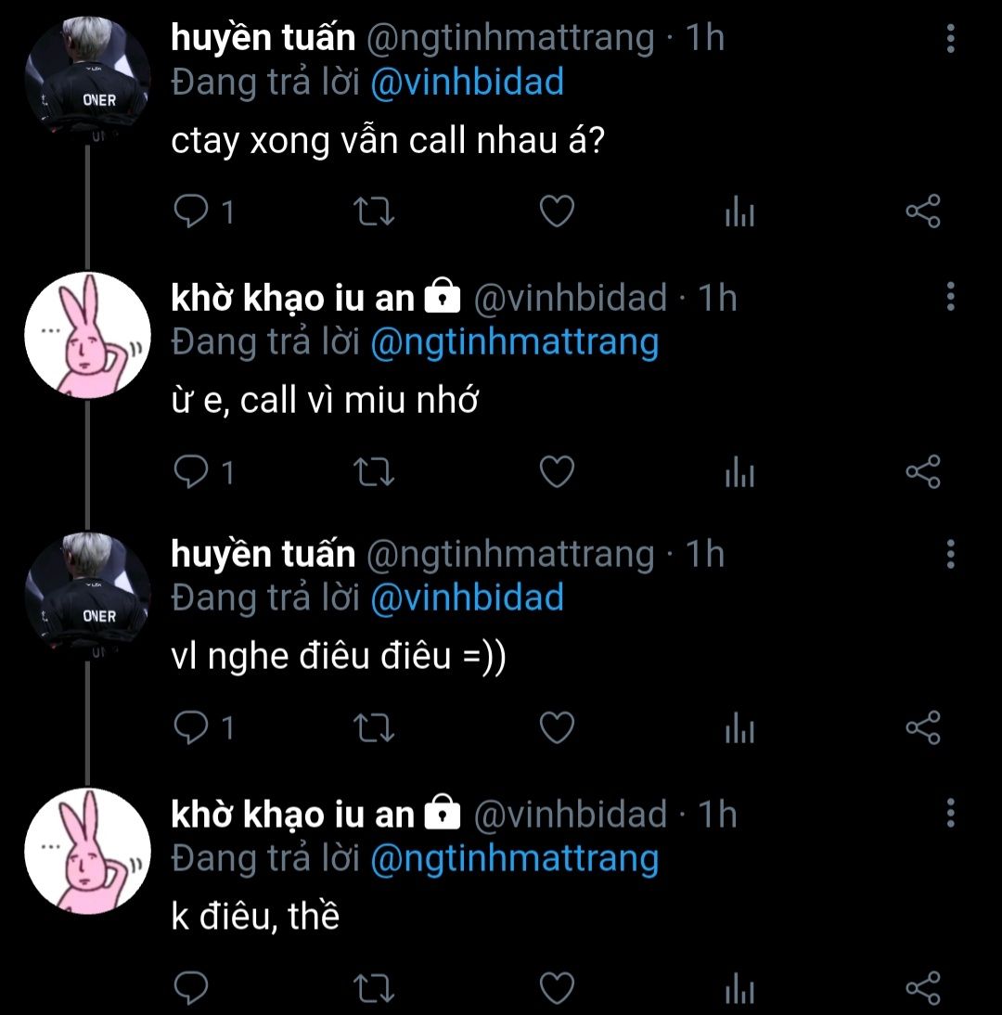Viewport: 1002px width, 1015px height.
Task: Reply to the "vl nghe điêu điêu" tweet
Action: click(x=192, y=728)
